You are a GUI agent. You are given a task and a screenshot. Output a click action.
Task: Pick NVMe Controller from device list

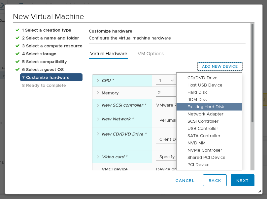coord(205,150)
